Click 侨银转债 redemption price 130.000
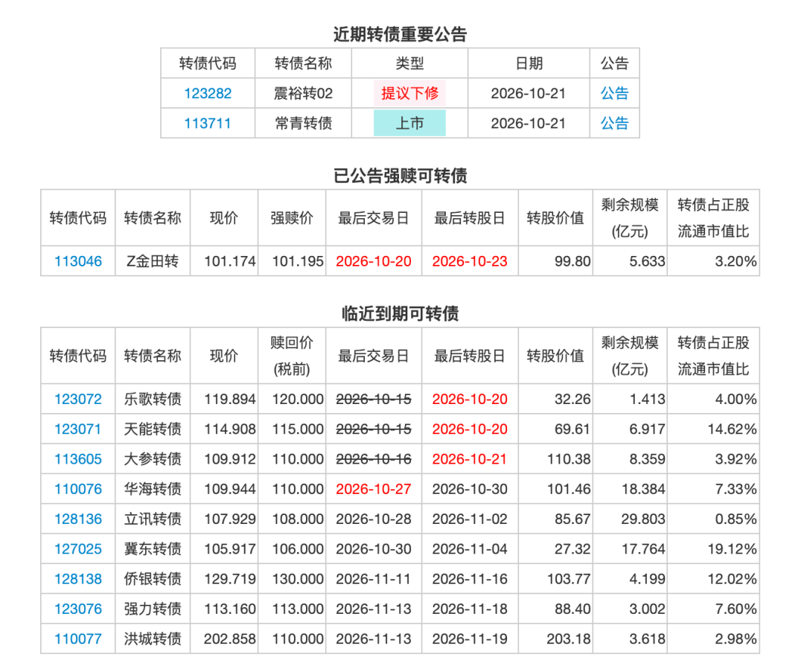 click(x=298, y=579)
